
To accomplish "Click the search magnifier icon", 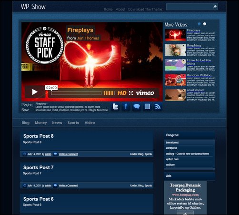I will click(x=215, y=7).
